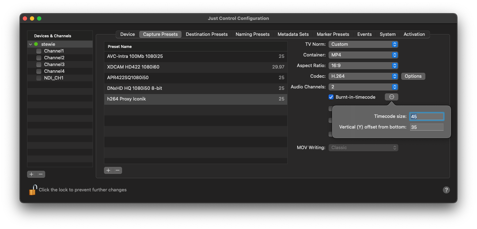Image resolution: width=477 pixels, height=229 pixels.
Task: Switch to the Naming Presets tab
Action: click(x=253, y=34)
